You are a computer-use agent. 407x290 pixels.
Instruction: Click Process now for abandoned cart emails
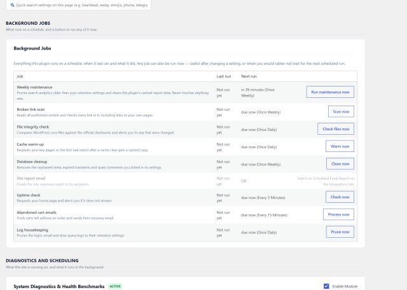338,214
